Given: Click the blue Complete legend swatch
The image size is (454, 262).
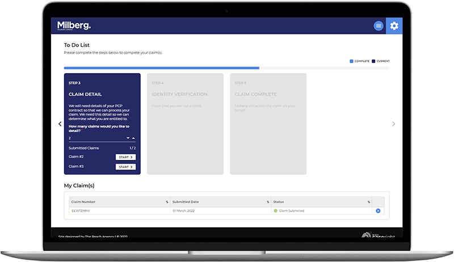Looking at the screenshot, I should [352, 61].
